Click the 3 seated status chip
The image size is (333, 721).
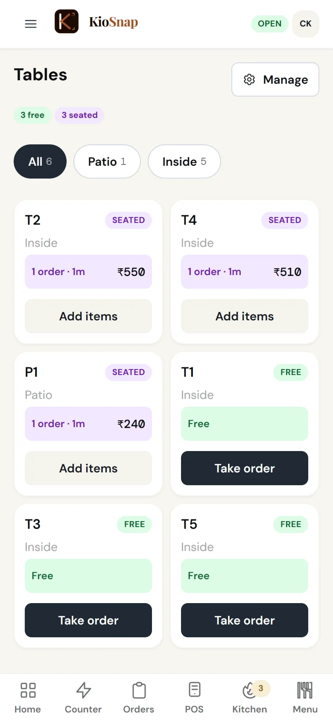pyautogui.click(x=79, y=115)
